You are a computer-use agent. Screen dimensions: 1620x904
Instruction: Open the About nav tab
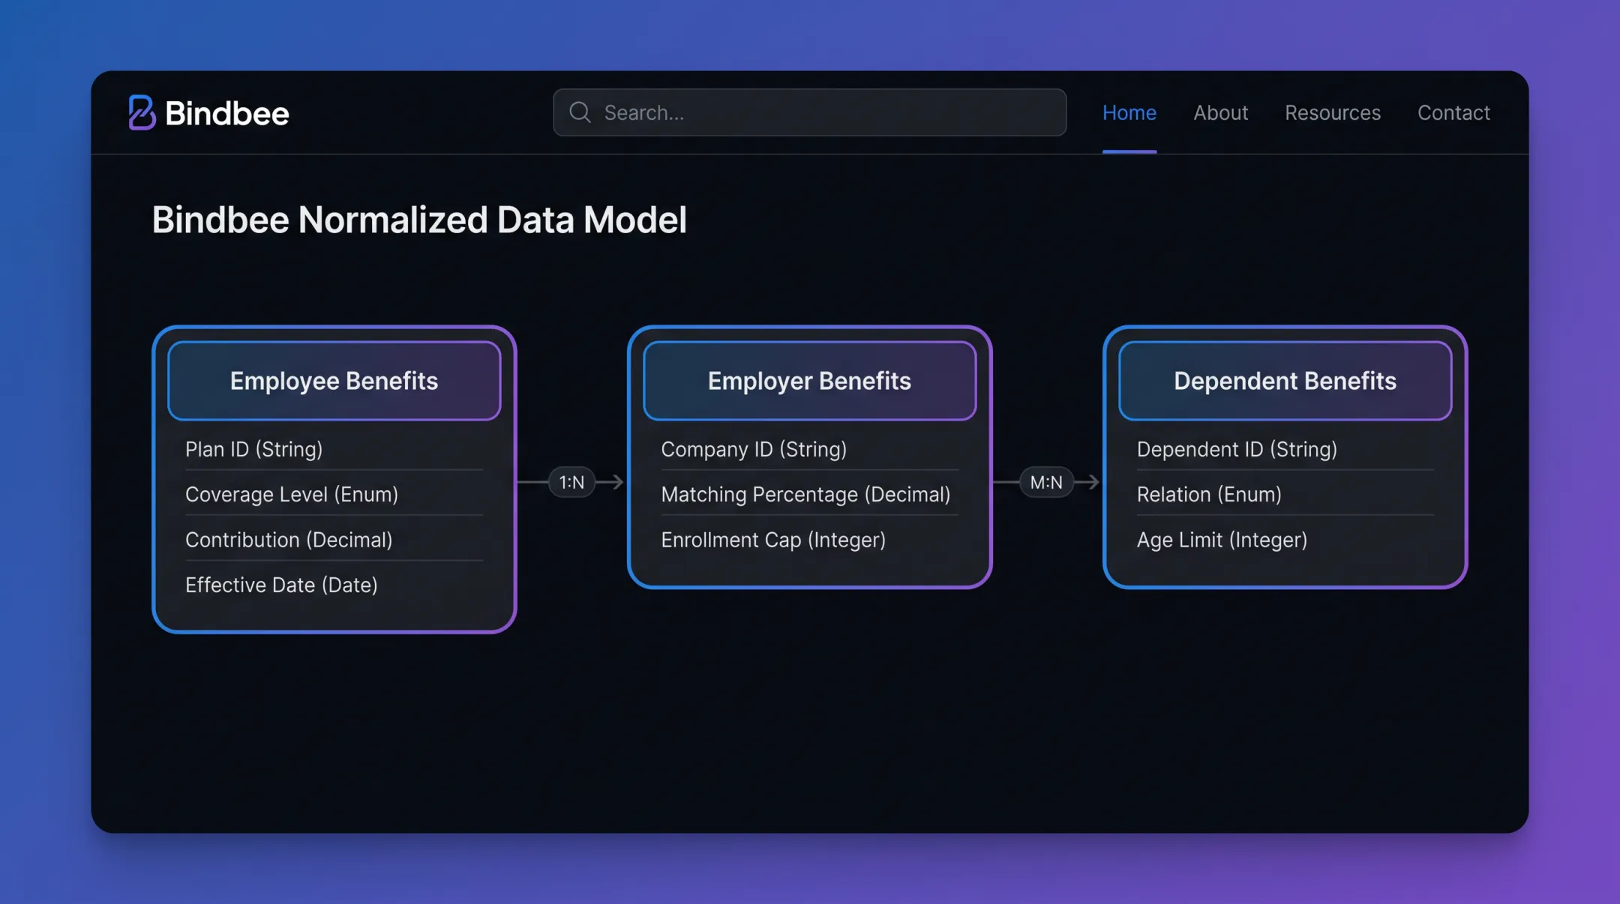coord(1220,112)
